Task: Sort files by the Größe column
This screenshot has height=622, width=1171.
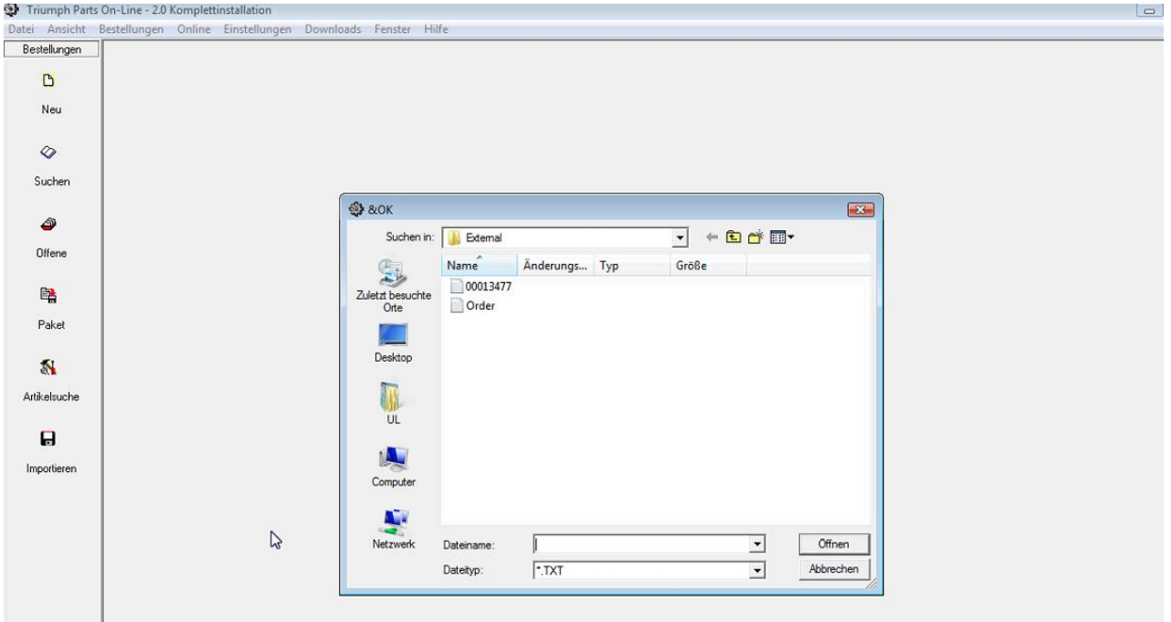Action: pos(708,266)
